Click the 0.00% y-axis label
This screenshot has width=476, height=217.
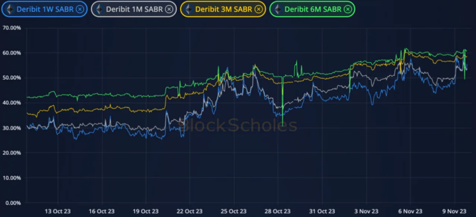click(13, 203)
